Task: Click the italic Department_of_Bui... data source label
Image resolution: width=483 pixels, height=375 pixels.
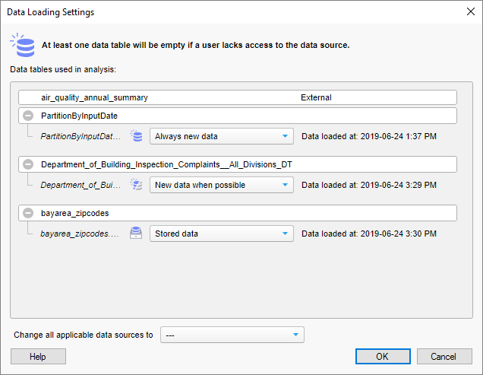Action: click(x=80, y=186)
